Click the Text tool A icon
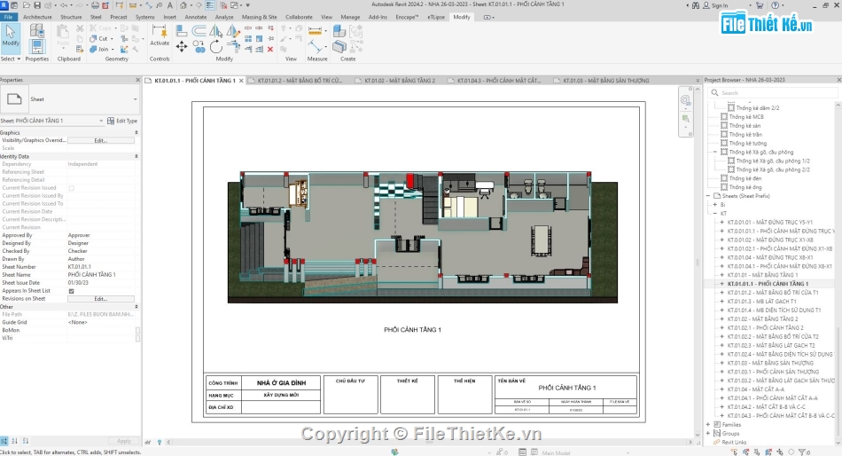This screenshot has height=456, width=842. point(170,4)
